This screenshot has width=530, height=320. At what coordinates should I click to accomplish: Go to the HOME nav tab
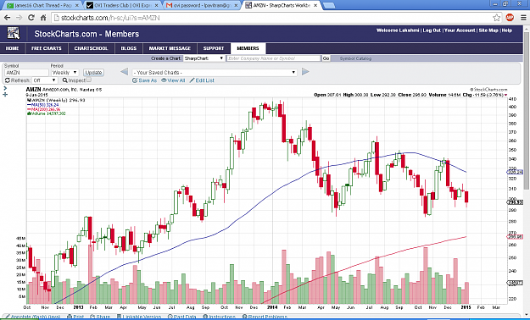coord(12,48)
